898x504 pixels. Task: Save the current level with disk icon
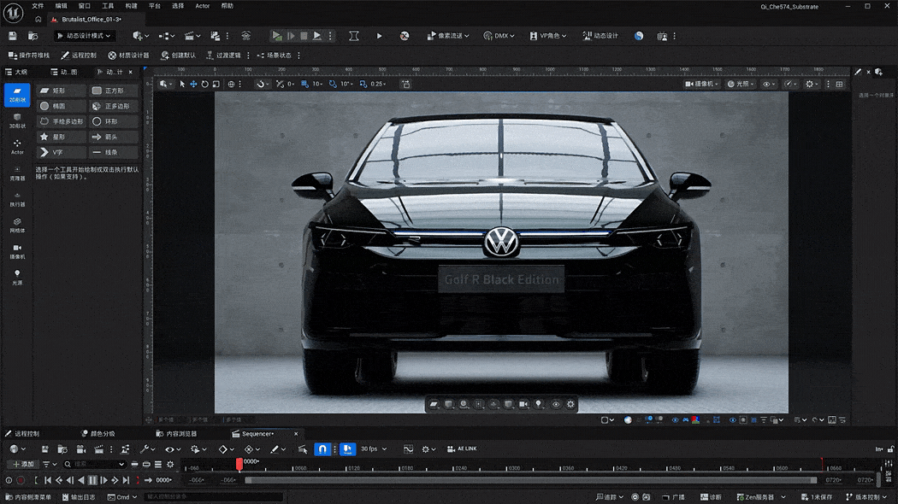tap(13, 36)
